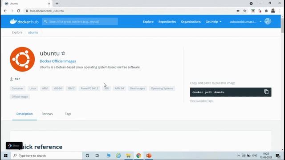The height and width of the screenshot is (160, 285).
Task: Click the x86-64 tag chip
Action: (57, 88)
